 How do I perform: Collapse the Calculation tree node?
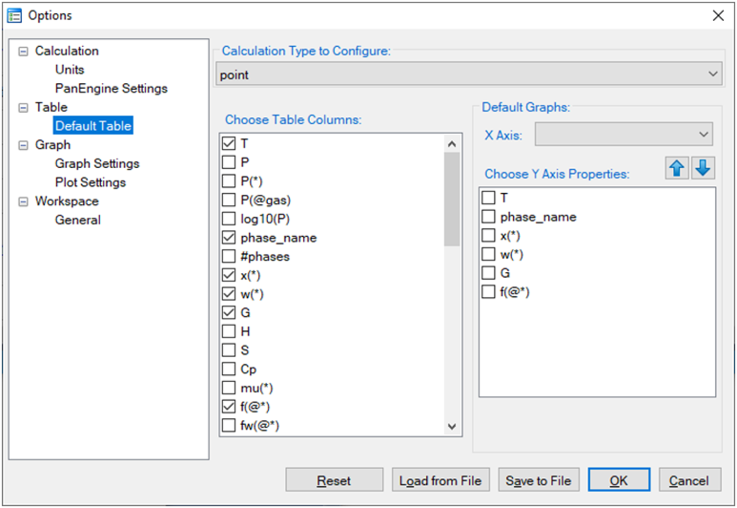click(x=23, y=51)
